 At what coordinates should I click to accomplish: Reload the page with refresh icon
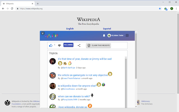[12, 9]
